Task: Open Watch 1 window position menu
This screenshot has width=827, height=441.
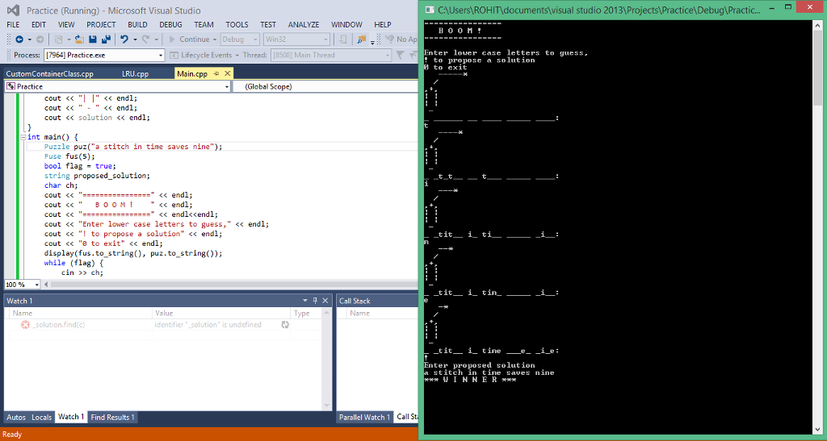Action: (x=304, y=301)
